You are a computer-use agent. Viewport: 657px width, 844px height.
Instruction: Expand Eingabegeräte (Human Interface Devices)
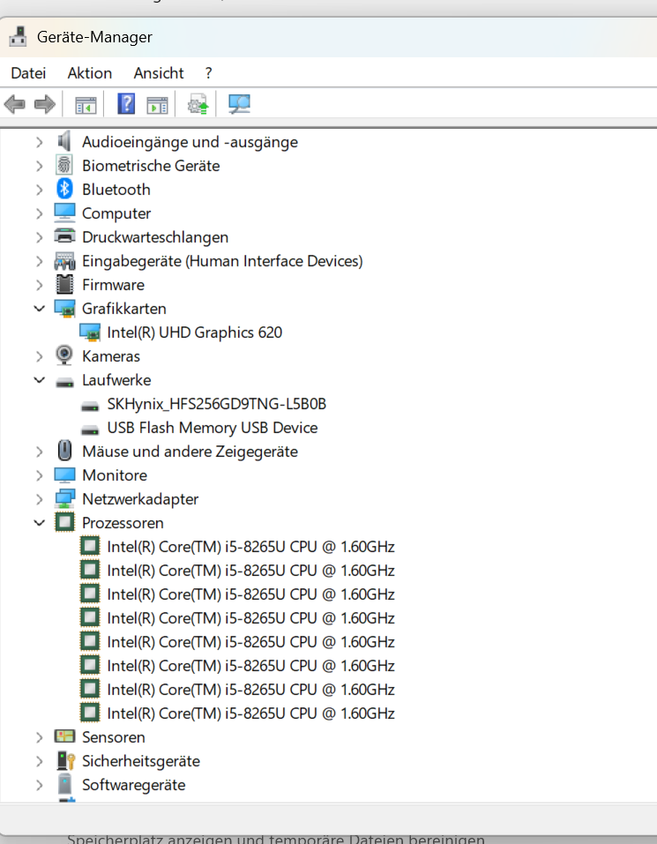[39, 261]
